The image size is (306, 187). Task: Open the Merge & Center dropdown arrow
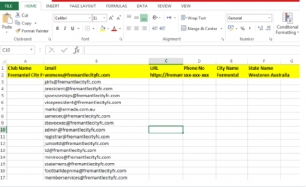pos(221,29)
